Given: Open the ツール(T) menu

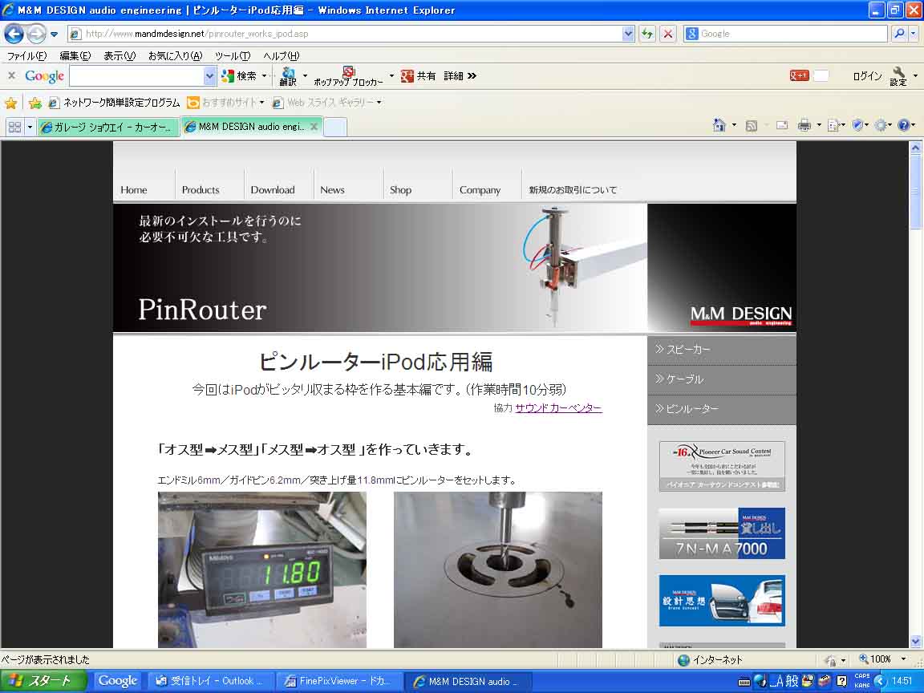Looking at the screenshot, I should (232, 56).
